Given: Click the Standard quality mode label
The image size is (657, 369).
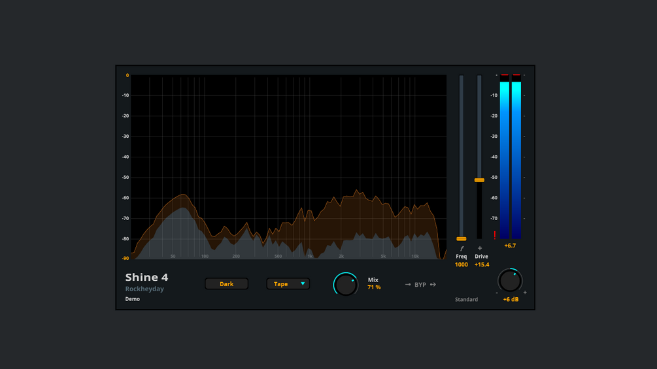Looking at the screenshot, I should point(466,299).
